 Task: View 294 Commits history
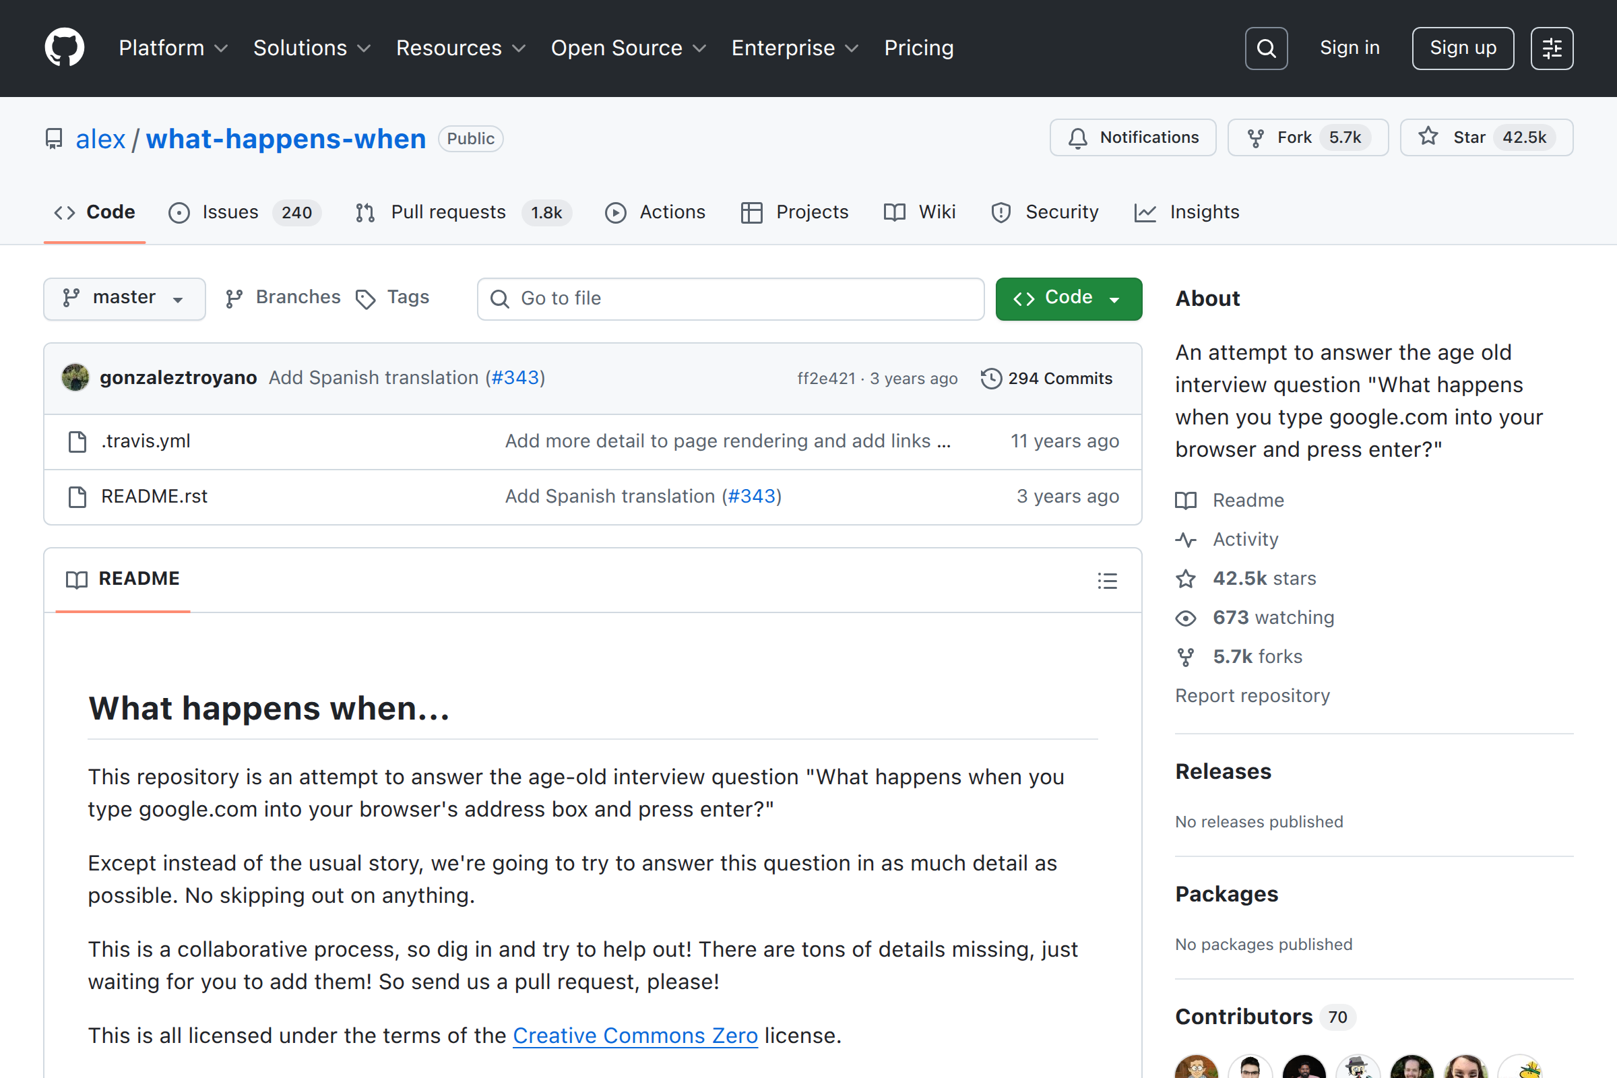1046,379
